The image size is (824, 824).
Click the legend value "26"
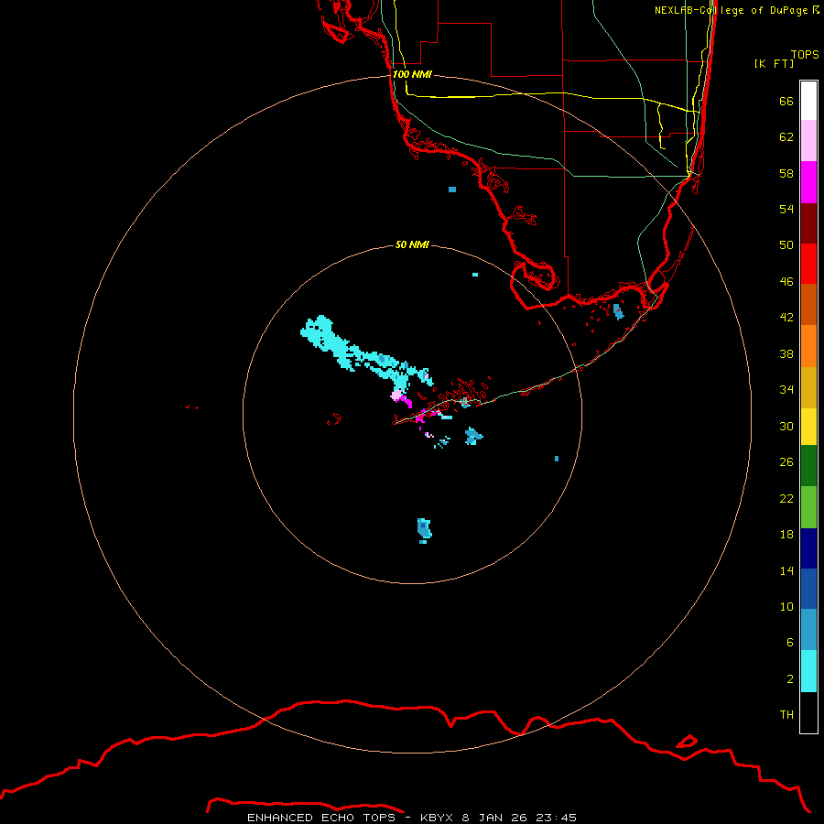pos(786,462)
